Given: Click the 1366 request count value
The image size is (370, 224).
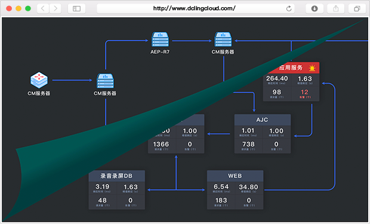Looking at the screenshot, I should 161,144.
